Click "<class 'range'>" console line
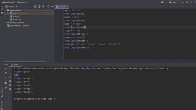This screenshot has height=110, width=196. [23, 89]
